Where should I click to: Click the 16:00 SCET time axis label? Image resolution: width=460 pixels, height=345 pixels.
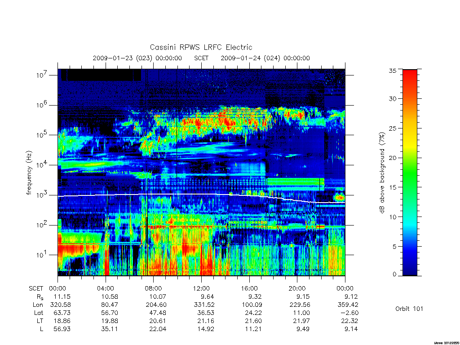pos(249,288)
